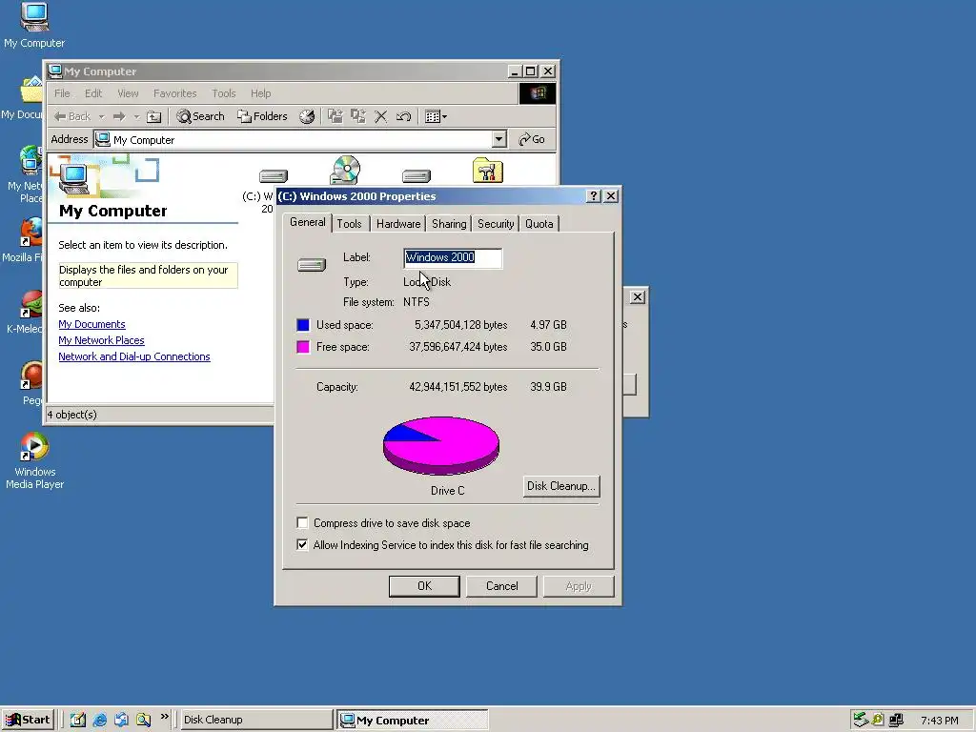Click the ? help button in Properties title bar
This screenshot has width=976, height=732.
594,196
